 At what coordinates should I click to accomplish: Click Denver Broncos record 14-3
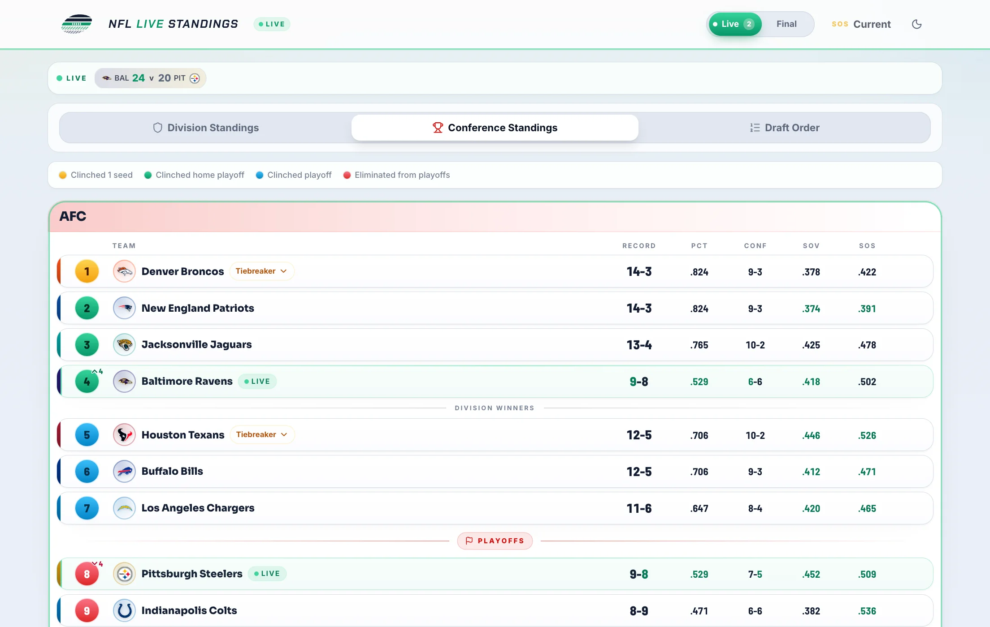coord(639,271)
